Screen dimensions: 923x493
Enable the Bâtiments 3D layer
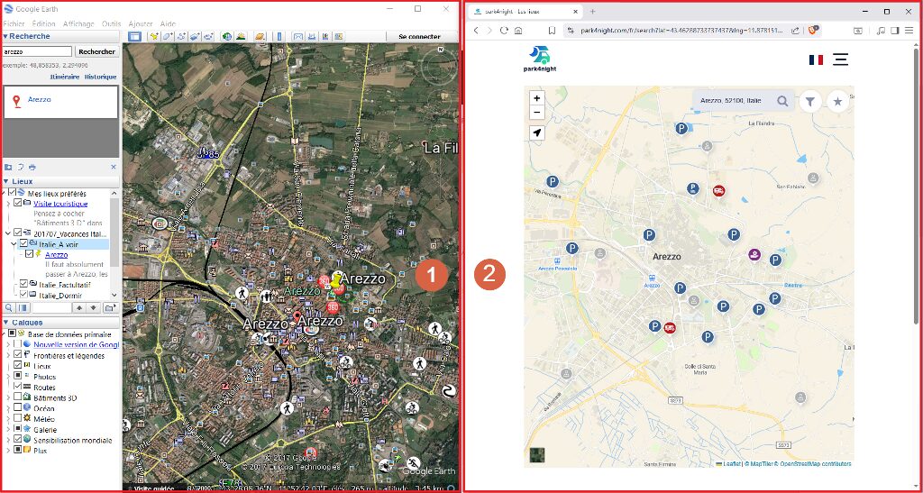[18, 397]
